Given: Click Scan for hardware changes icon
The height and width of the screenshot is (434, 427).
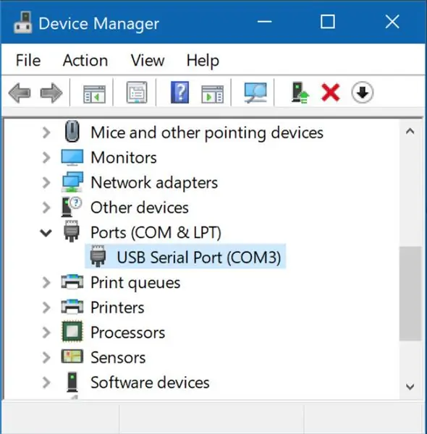Looking at the screenshot, I should point(255,93).
